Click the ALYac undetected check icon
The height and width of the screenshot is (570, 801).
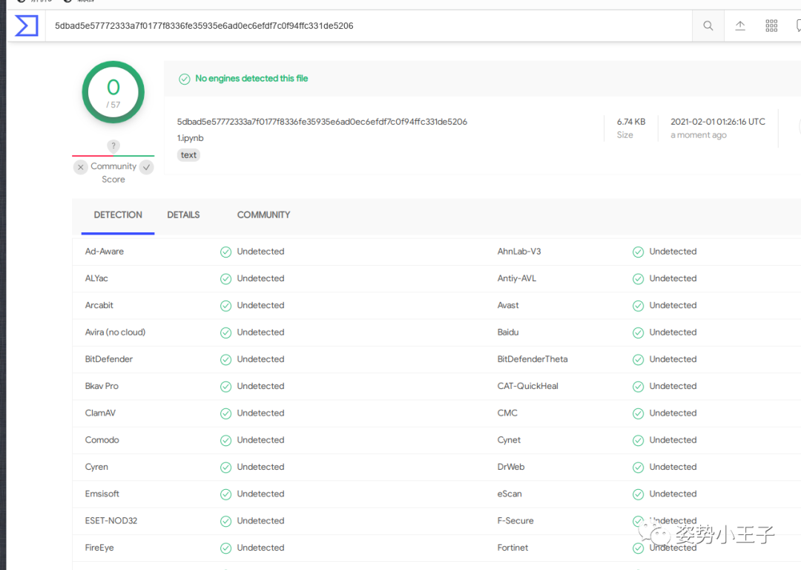225,278
